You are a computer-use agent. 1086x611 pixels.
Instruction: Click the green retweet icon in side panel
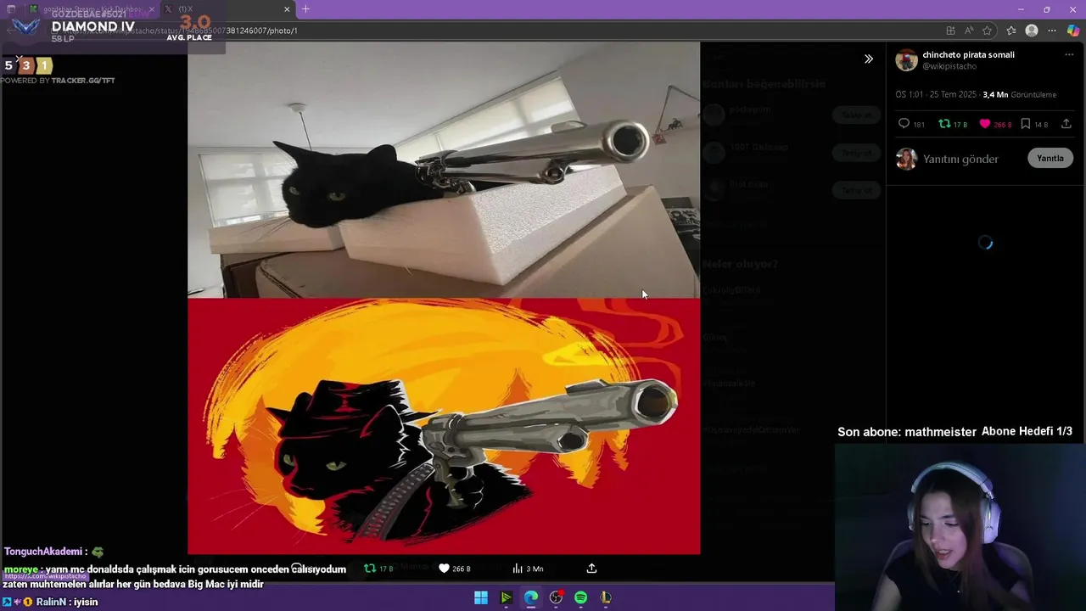tap(944, 124)
